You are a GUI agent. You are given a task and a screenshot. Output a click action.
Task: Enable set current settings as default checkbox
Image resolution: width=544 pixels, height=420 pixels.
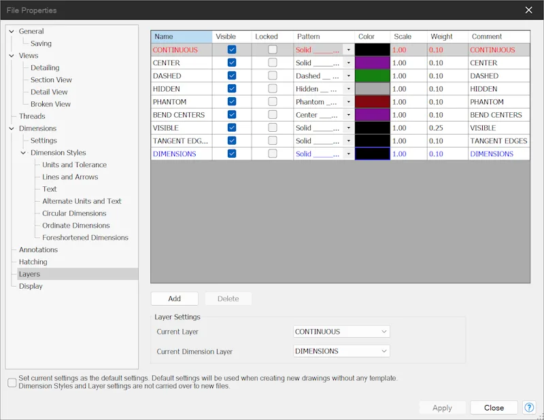point(12,382)
